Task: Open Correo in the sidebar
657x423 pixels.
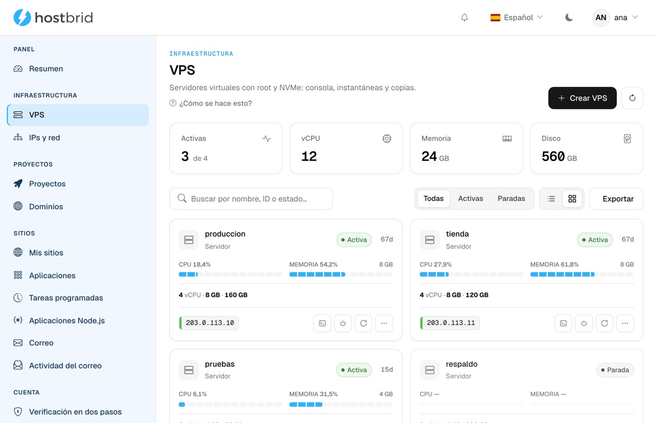Action: coord(78,343)
